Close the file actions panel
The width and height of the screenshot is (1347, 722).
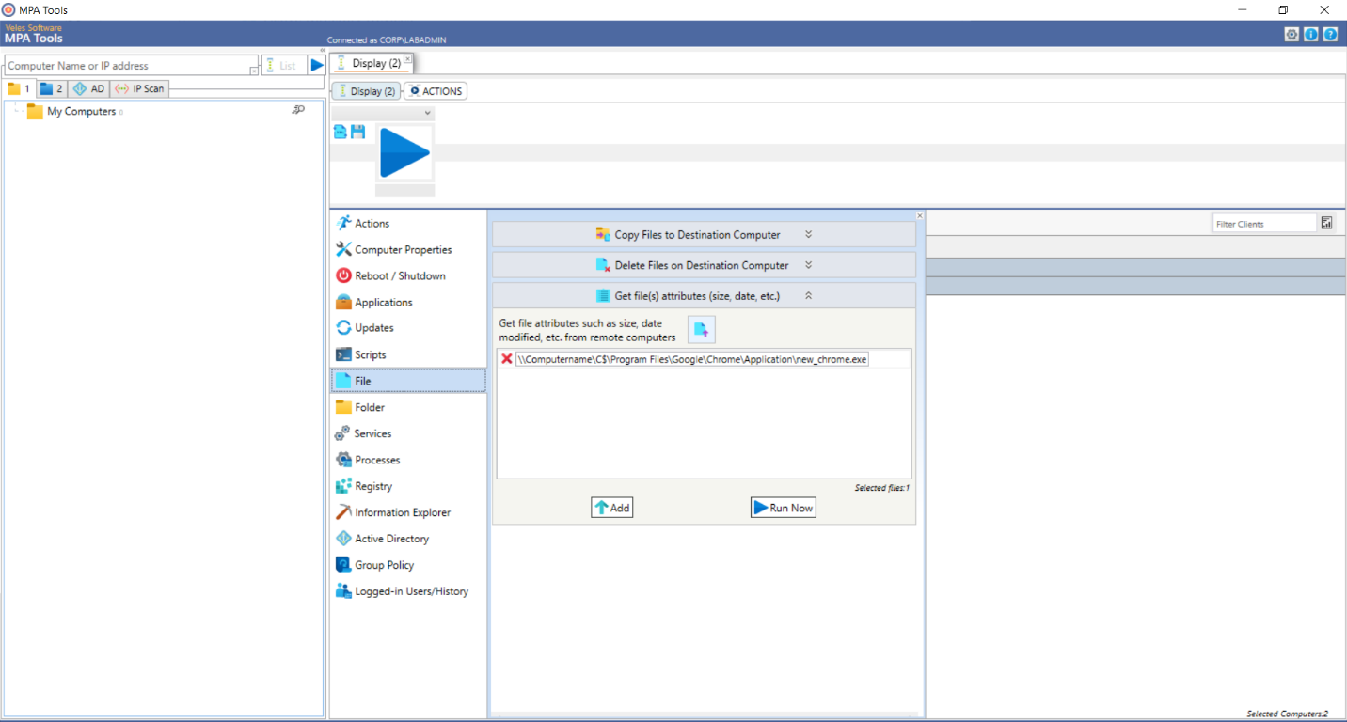point(920,215)
